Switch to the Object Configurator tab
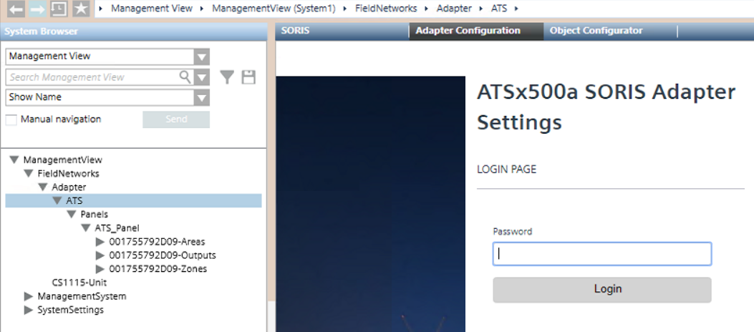The image size is (754, 332). 596,31
